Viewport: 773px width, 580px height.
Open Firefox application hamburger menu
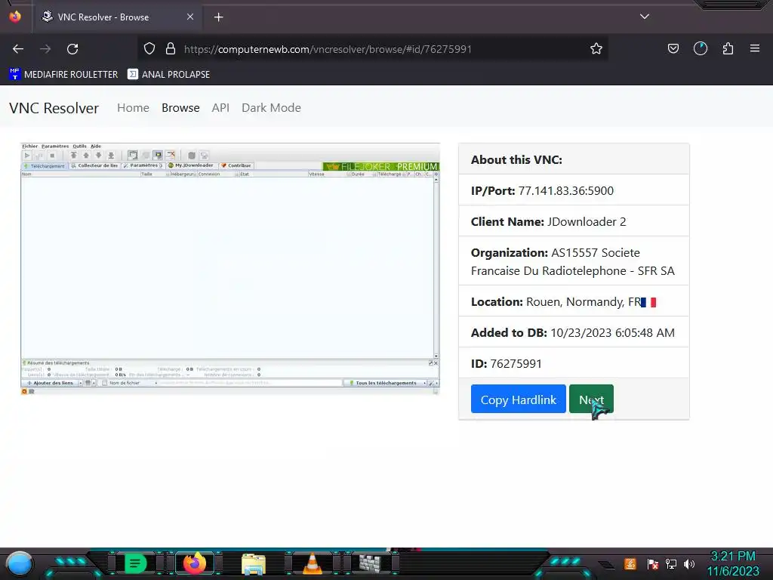coord(754,49)
